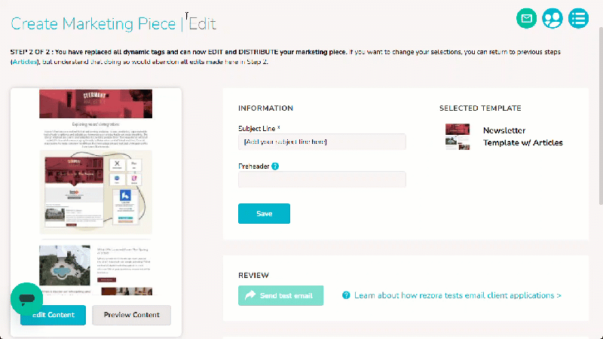Click the question icon beside rezora tests link
This screenshot has height=339, width=603.
(x=346, y=295)
